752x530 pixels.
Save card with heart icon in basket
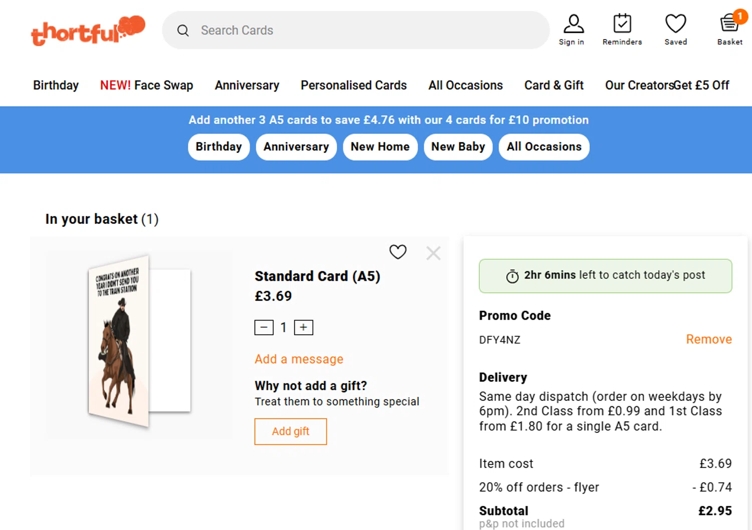point(398,252)
